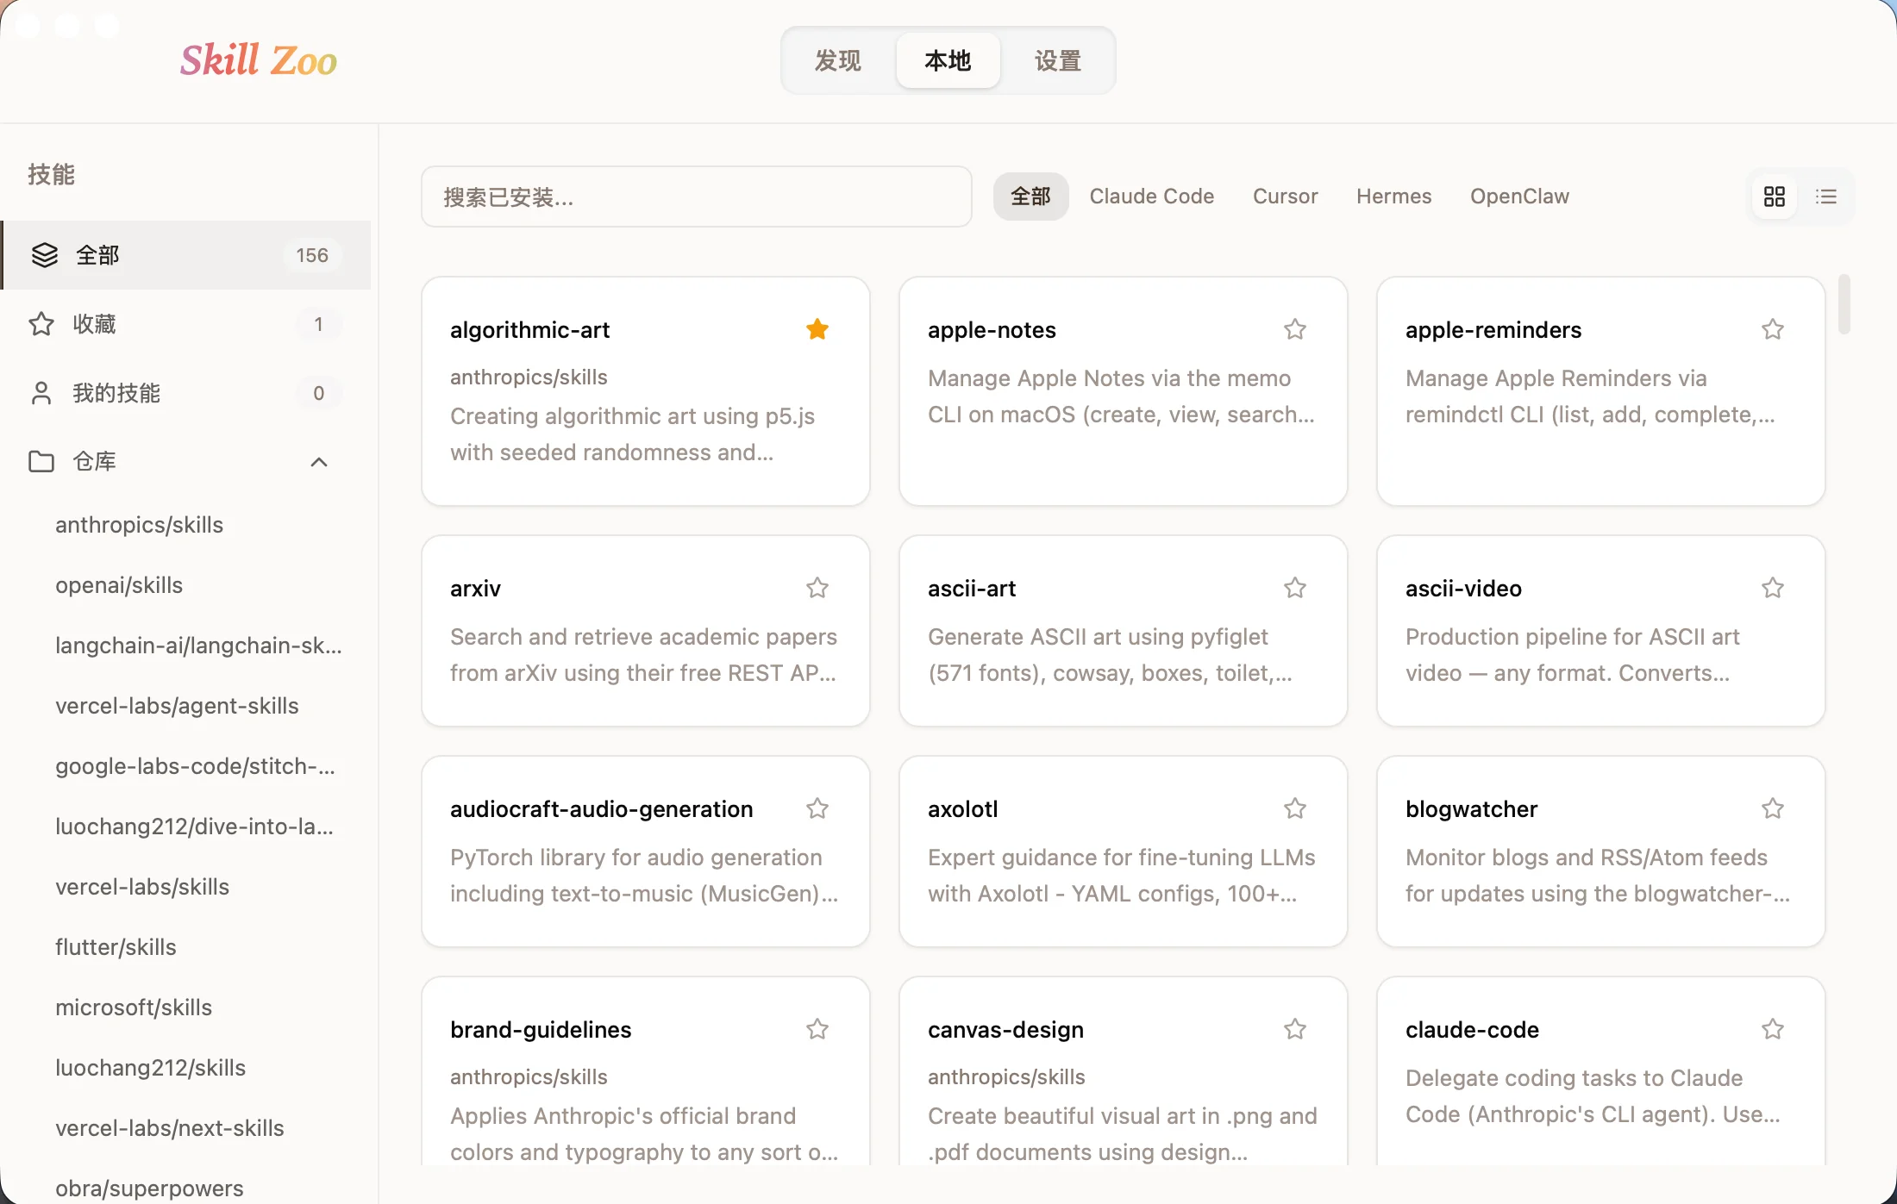The image size is (1897, 1204).
Task: Click anthropics/skills link on algorithmic-art card
Action: 529,377
